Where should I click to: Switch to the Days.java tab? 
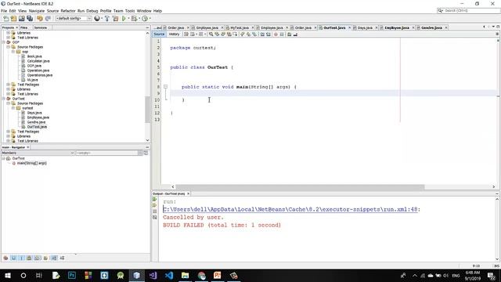click(x=365, y=28)
